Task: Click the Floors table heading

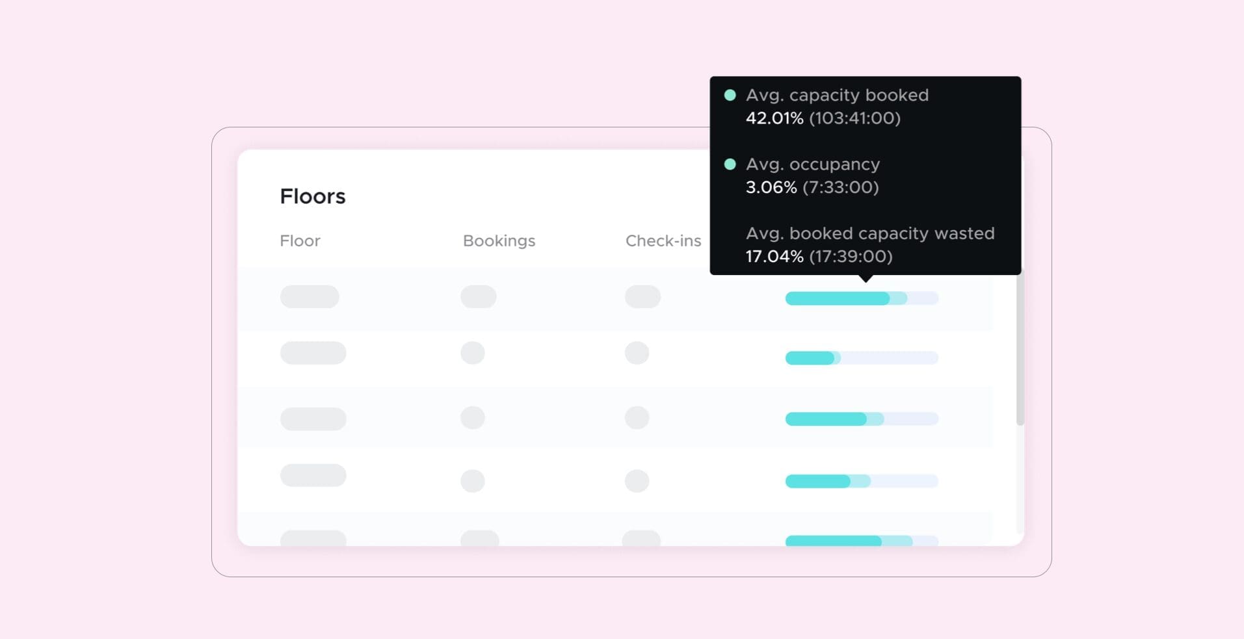Action: [312, 196]
